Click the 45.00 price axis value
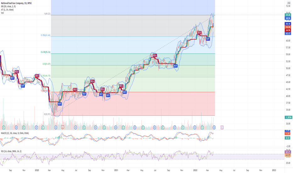 pos(288,82)
